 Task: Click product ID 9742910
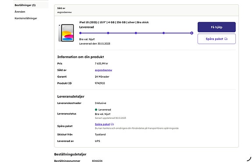(100, 83)
